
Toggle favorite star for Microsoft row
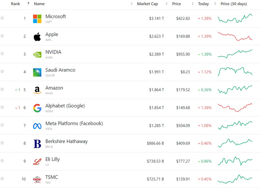pyautogui.click(x=2, y=18)
